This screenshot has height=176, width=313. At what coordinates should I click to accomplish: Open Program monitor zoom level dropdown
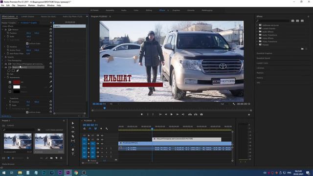[115, 104]
